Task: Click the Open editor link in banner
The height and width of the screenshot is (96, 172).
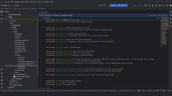Action: click(153, 15)
